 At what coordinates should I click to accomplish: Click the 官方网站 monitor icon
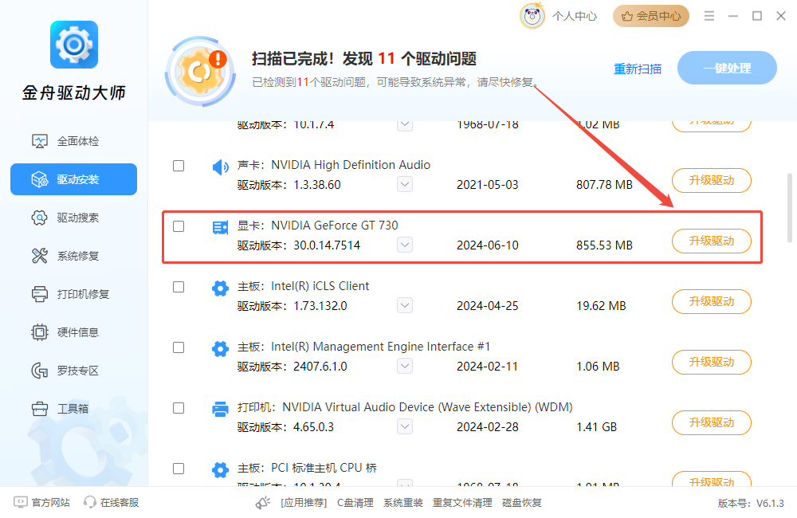click(21, 502)
